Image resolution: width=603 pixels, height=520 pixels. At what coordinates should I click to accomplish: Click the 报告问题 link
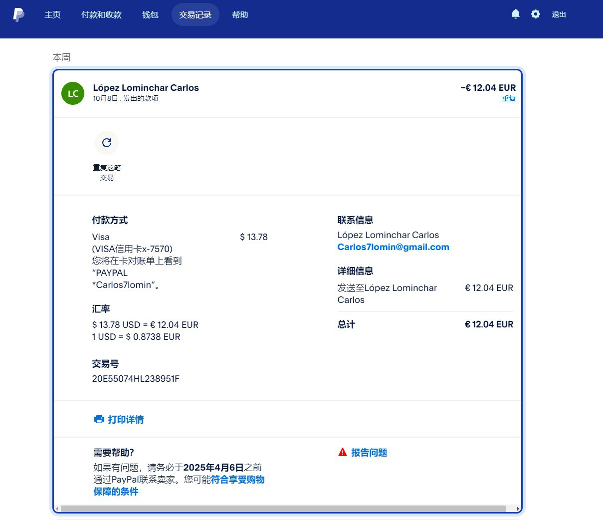coord(369,453)
